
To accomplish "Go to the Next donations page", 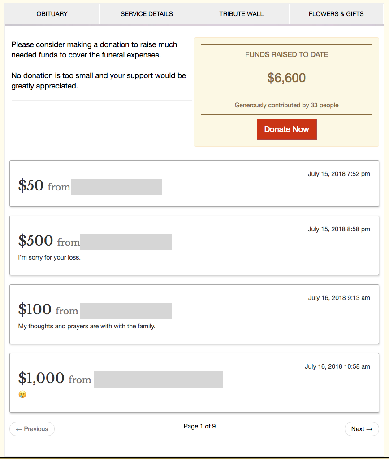I will coord(362,429).
